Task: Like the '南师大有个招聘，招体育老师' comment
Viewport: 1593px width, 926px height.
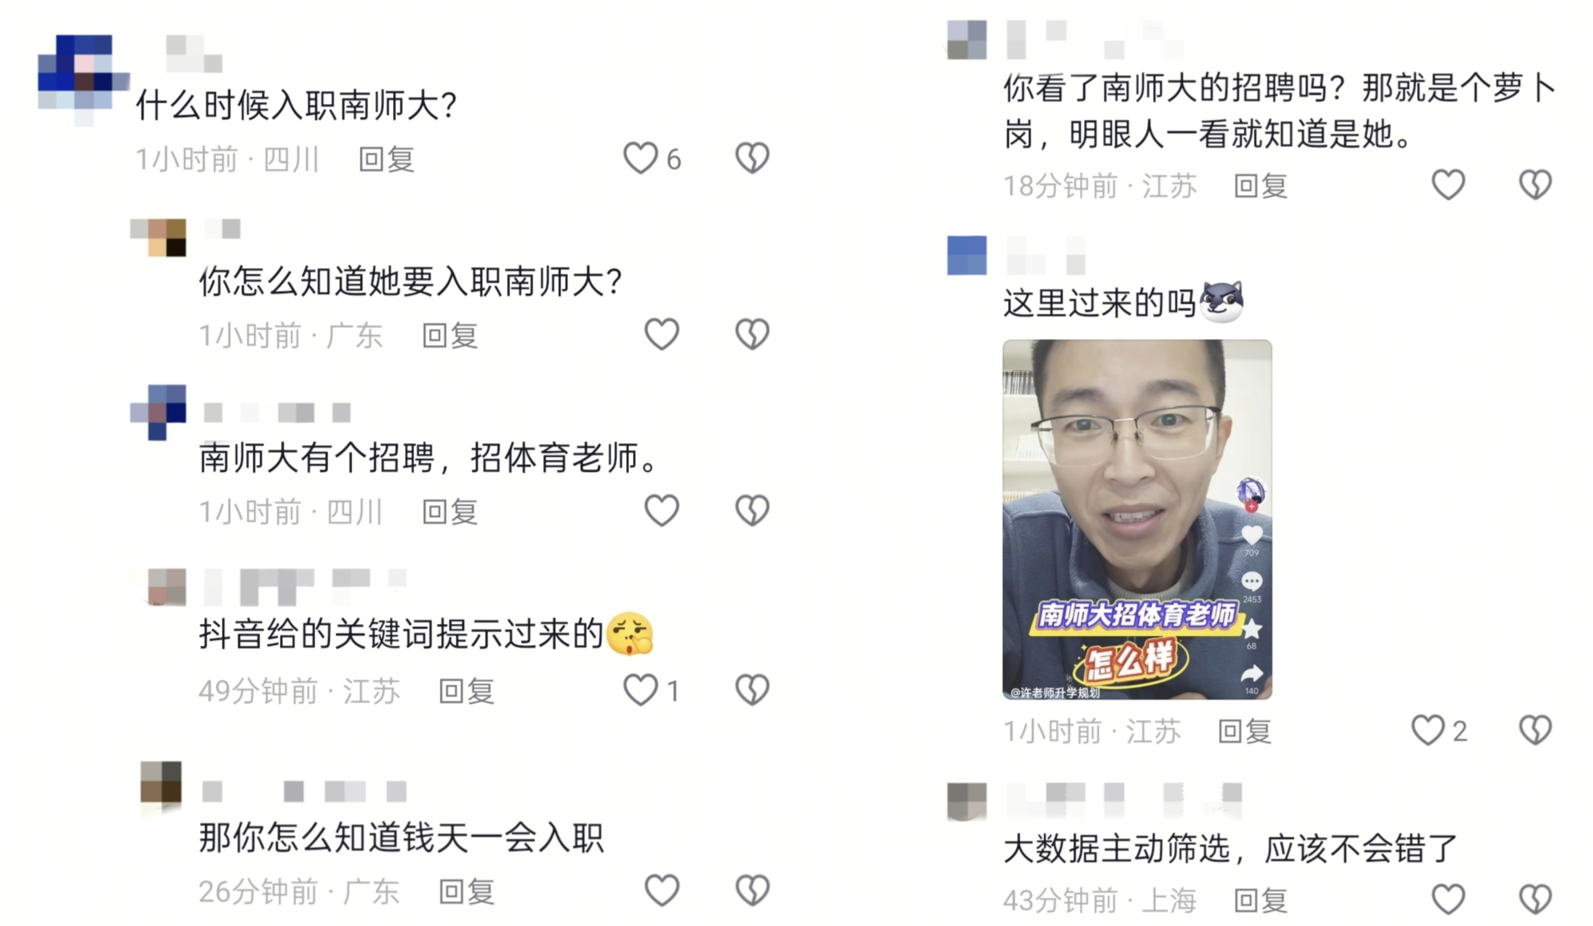Action: pos(661,510)
